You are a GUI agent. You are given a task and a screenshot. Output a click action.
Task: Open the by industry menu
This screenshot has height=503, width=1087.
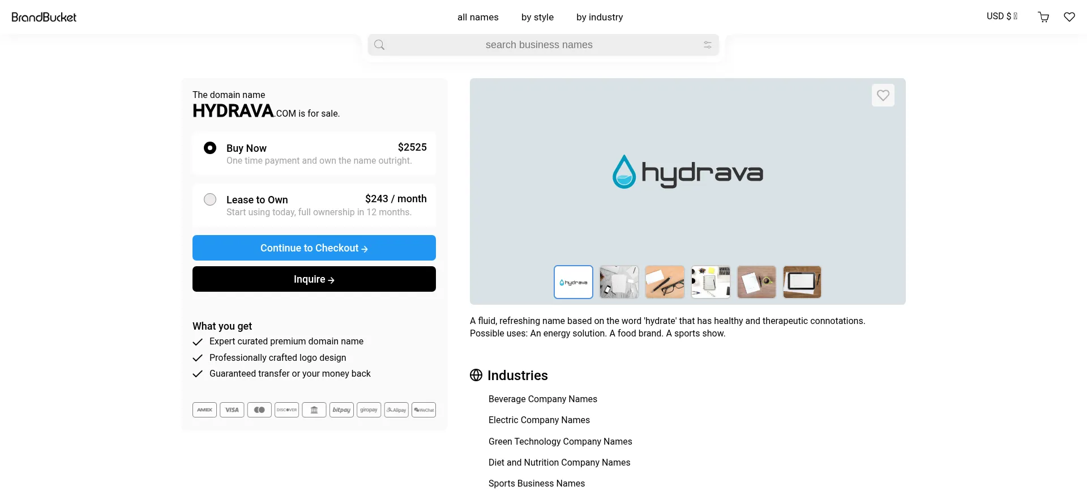point(600,17)
